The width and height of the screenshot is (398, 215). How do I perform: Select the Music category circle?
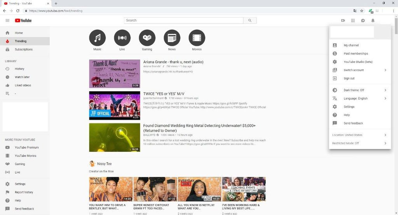tap(97, 38)
